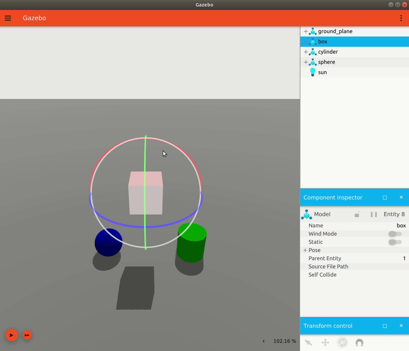Pause Component inspector updates
This screenshot has width=409, height=351.
(373, 214)
